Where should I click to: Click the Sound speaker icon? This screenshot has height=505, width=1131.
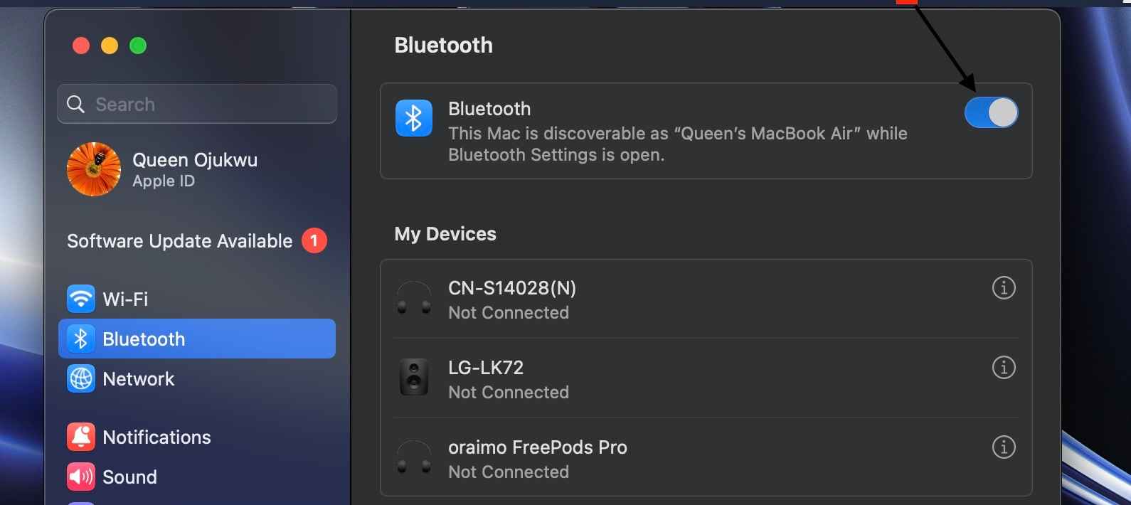point(81,477)
